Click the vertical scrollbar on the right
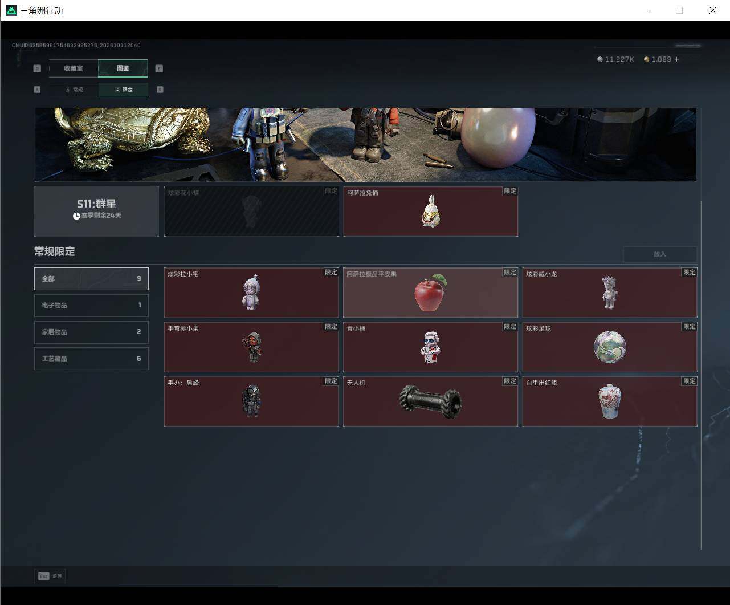 [702, 375]
